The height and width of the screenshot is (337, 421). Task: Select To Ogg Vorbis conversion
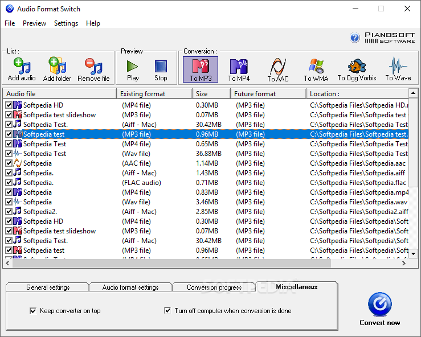357,69
